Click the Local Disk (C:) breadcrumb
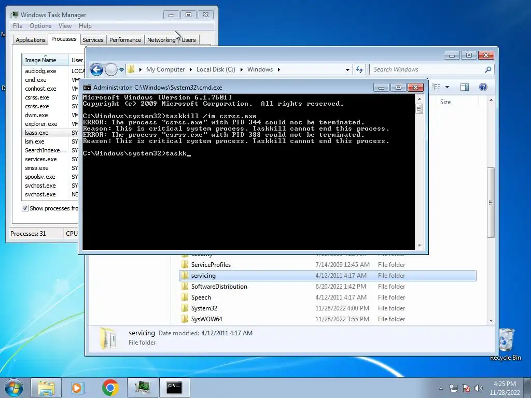 [216, 69]
